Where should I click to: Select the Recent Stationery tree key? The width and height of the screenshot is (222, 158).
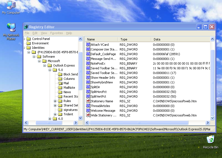(x=71, y=96)
